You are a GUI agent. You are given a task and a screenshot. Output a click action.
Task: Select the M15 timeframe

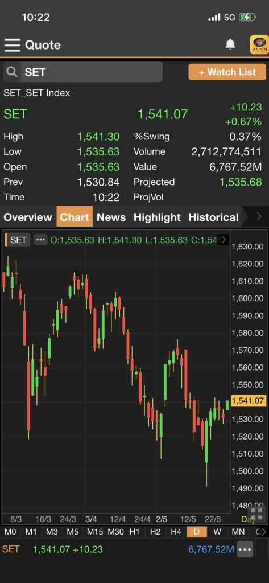tap(95, 532)
